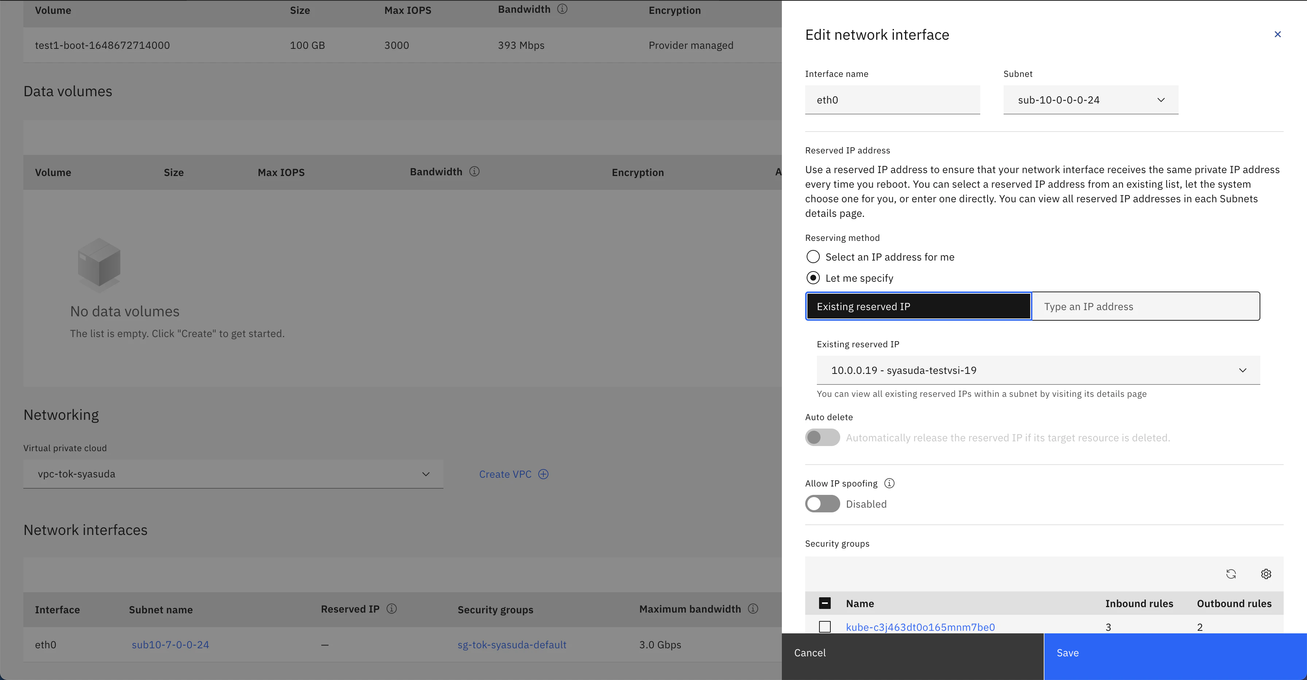
Task: Select the 'Existing reserved IP' tab
Action: coord(918,306)
